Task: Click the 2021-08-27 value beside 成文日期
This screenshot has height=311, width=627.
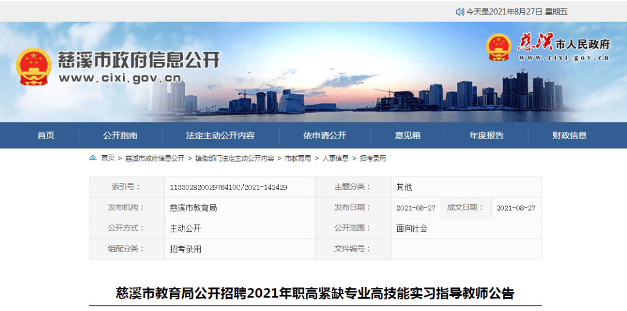Action: click(516, 208)
